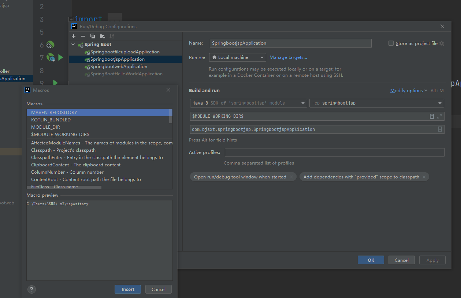The width and height of the screenshot is (461, 298).
Task: Select the KOTLIN_BUNDLED macro
Action: [98, 120]
